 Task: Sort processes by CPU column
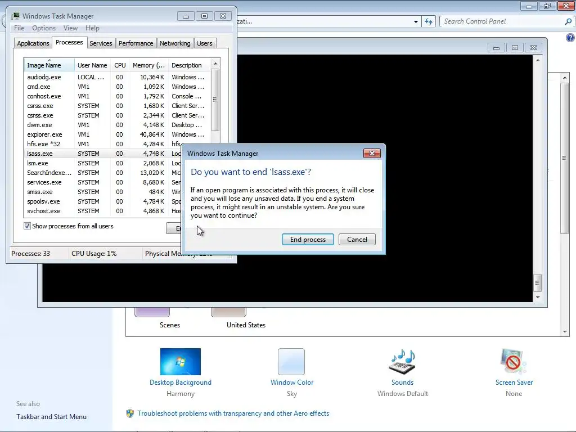(x=120, y=65)
